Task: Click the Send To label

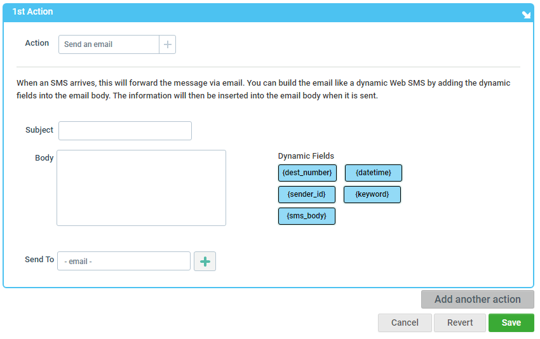Action: point(39,260)
